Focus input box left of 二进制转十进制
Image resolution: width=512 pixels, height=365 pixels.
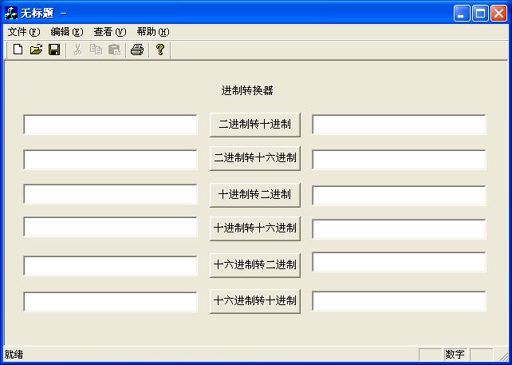(110, 125)
